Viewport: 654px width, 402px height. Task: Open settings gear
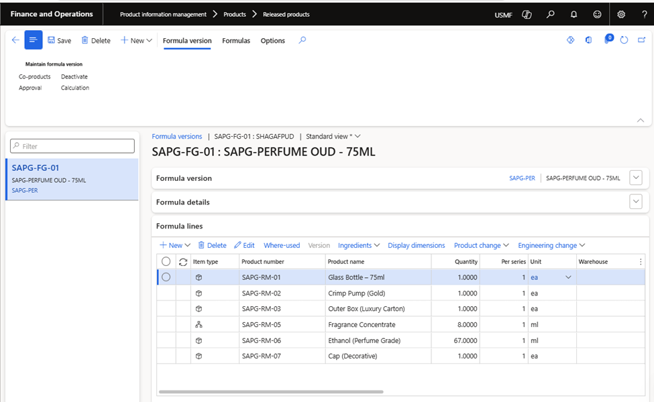point(621,15)
